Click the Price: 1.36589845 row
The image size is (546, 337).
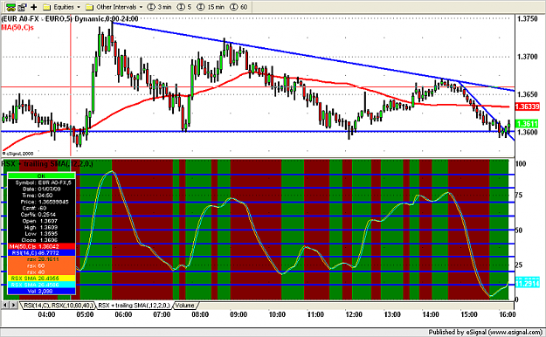pos(41,202)
